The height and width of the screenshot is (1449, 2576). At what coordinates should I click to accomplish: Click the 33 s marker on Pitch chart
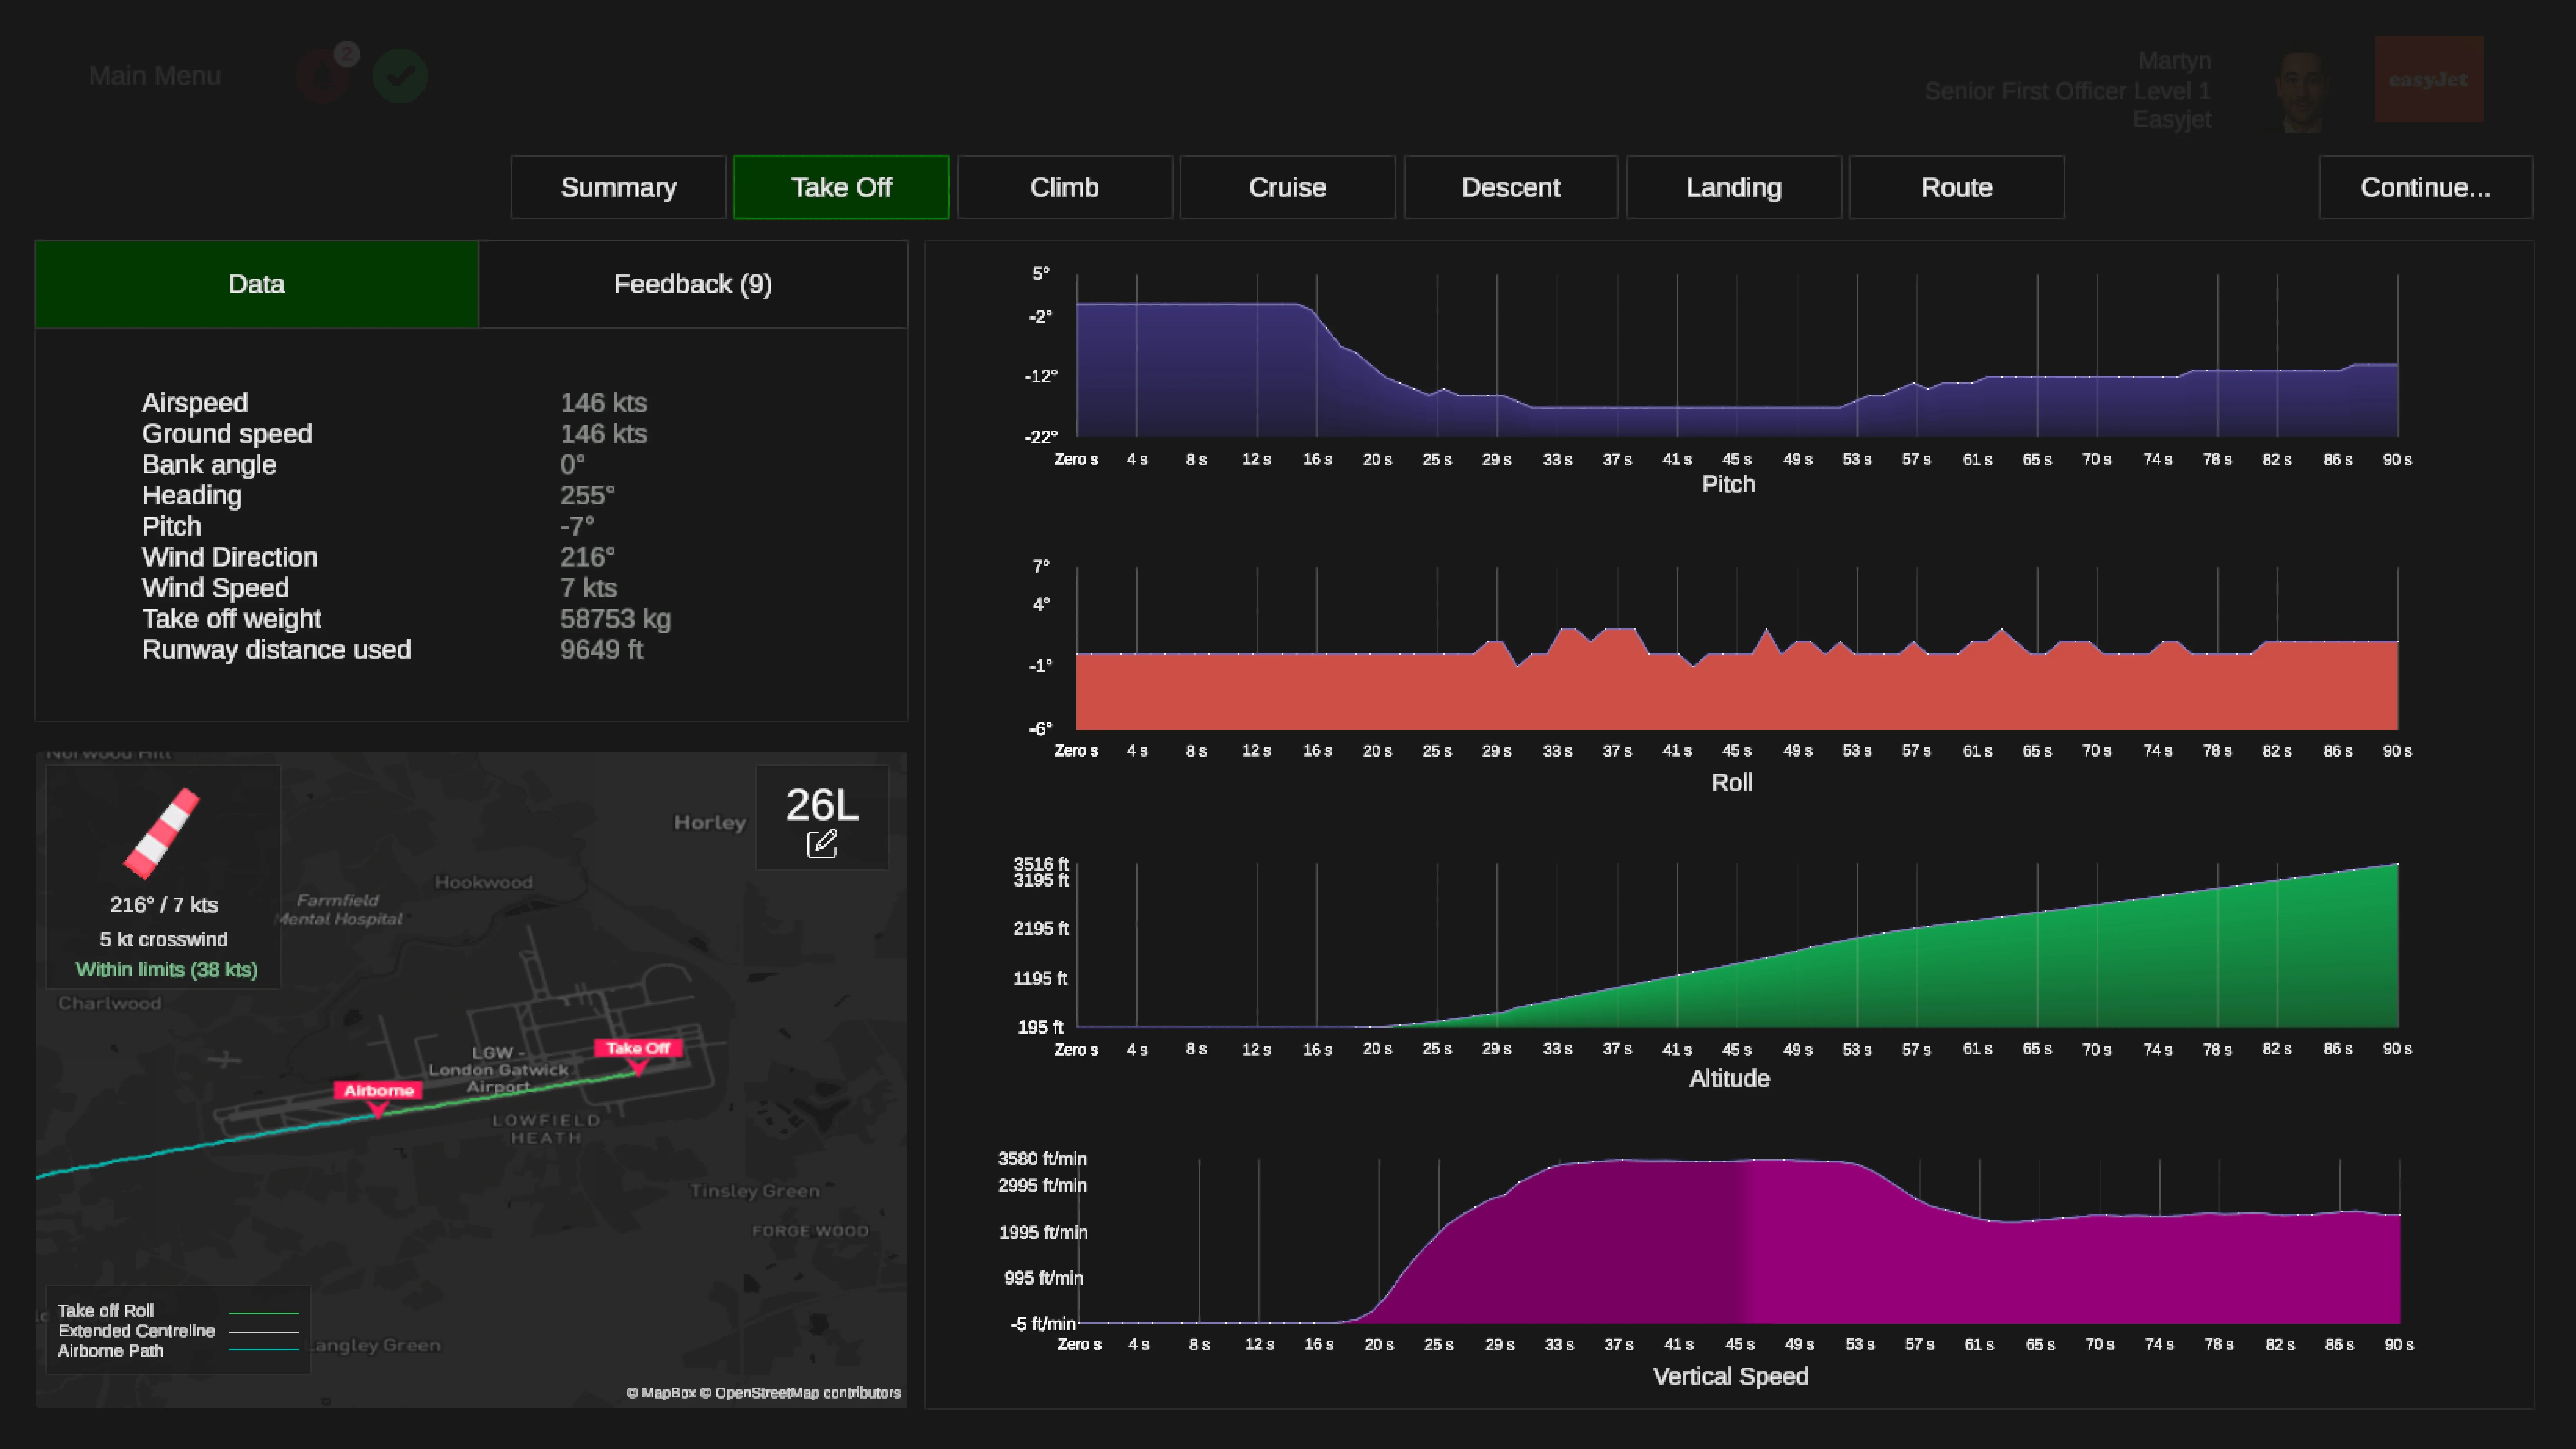[1557, 460]
